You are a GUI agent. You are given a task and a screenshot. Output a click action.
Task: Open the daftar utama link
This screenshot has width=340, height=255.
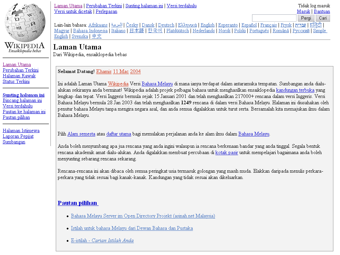point(119,134)
